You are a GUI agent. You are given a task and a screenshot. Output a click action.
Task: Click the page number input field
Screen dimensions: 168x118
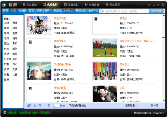(x=56, y=106)
